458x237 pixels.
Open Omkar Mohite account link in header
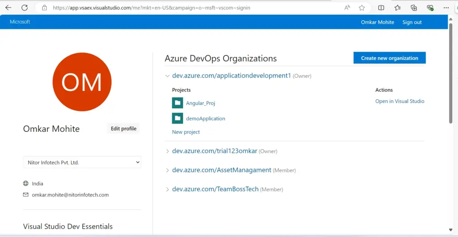click(x=377, y=22)
